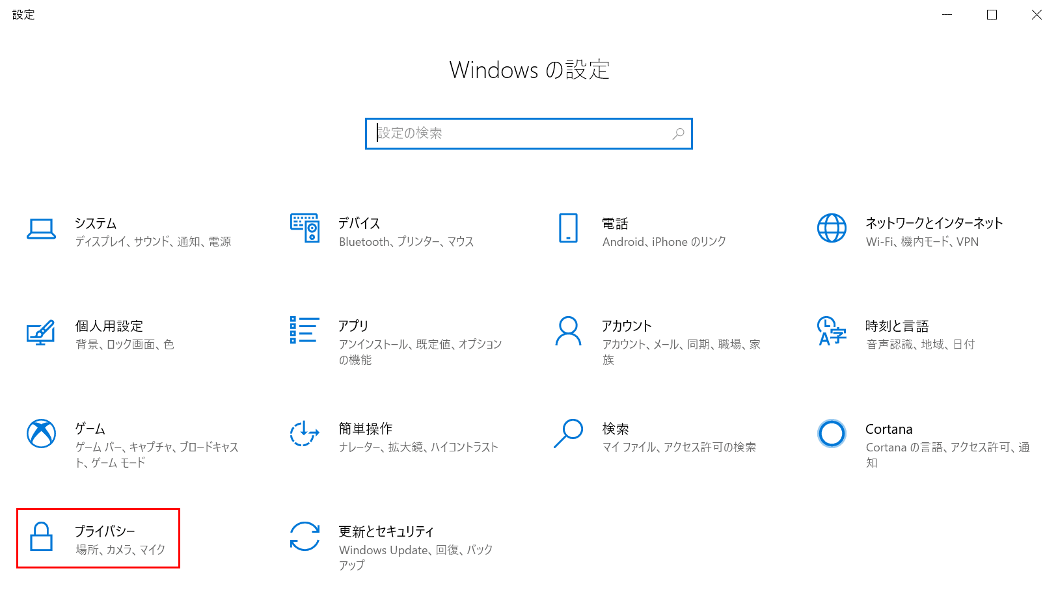1058x601 pixels.
Task: Close the 設定 window
Action: click(x=1037, y=14)
